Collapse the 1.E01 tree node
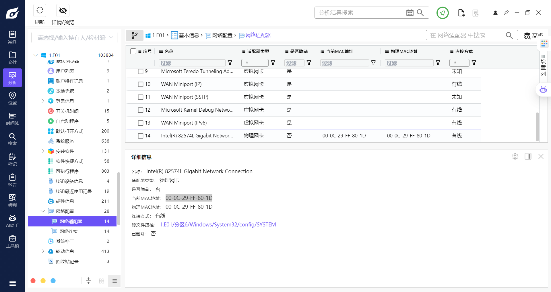 (36, 55)
